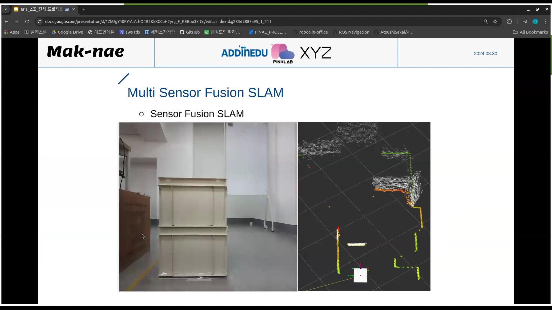Expand the tab search dropdown arrow
552x310 pixels.
coord(5,9)
